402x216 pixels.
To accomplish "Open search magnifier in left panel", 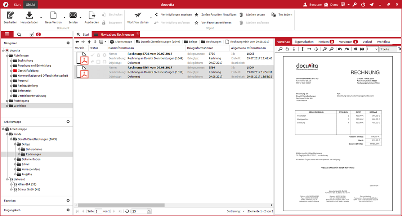I will 19,34.
